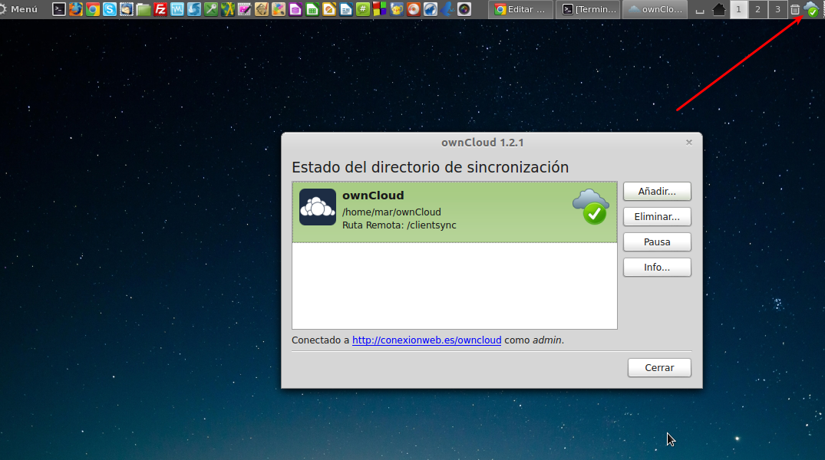
Task: Open the terminal launcher icon
Action: point(58,9)
